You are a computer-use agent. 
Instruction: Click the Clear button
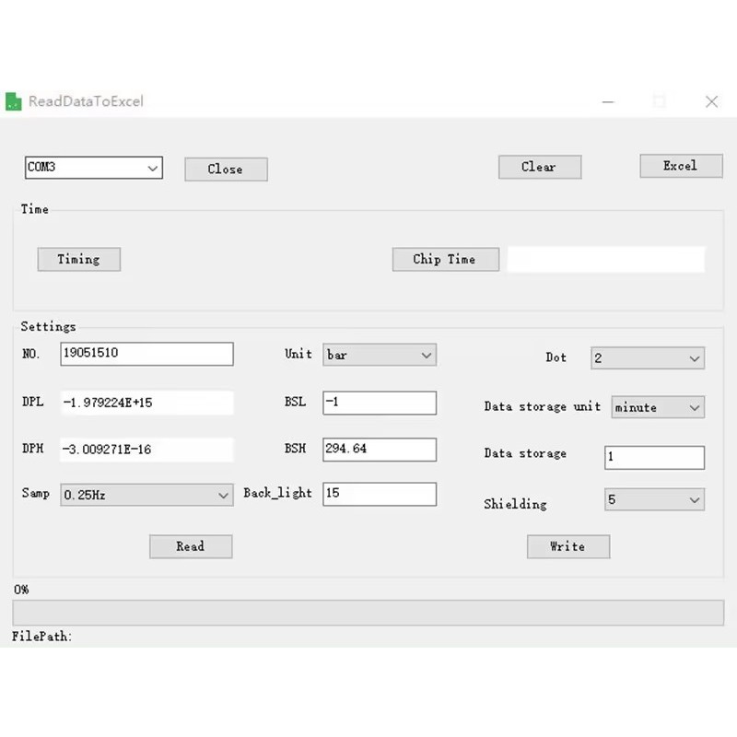coord(539,167)
